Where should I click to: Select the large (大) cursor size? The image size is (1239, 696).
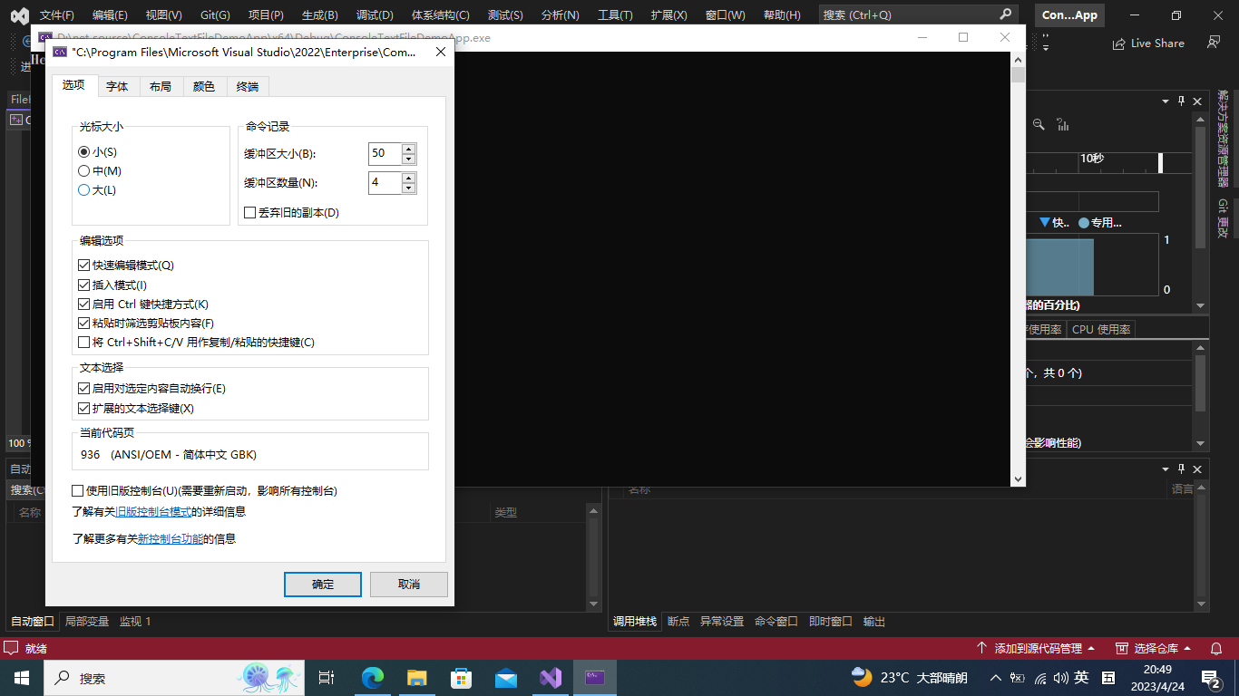click(x=84, y=190)
